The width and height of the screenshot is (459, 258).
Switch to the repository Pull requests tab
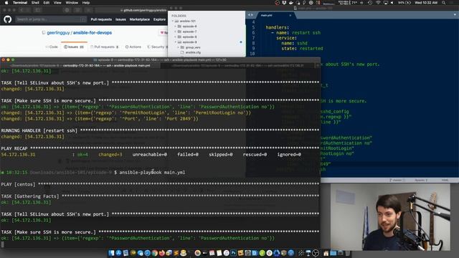click(x=105, y=47)
